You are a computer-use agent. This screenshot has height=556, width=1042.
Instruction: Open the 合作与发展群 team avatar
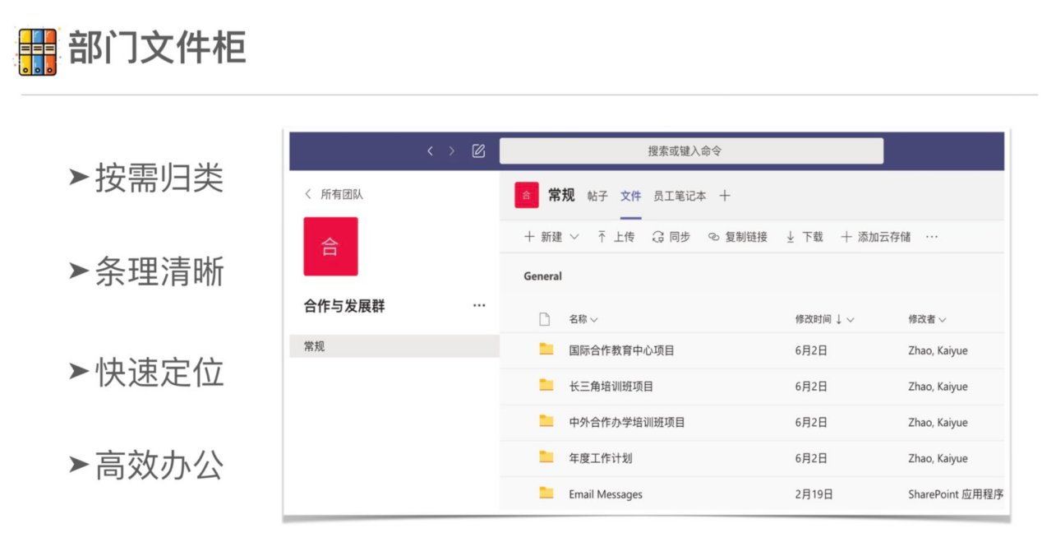coord(330,247)
